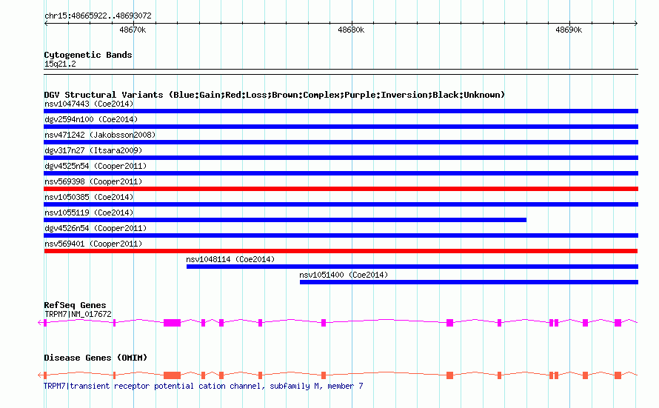Click the dgv4525n54 (Cooper2011) label
The height and width of the screenshot is (408, 659).
coord(96,166)
